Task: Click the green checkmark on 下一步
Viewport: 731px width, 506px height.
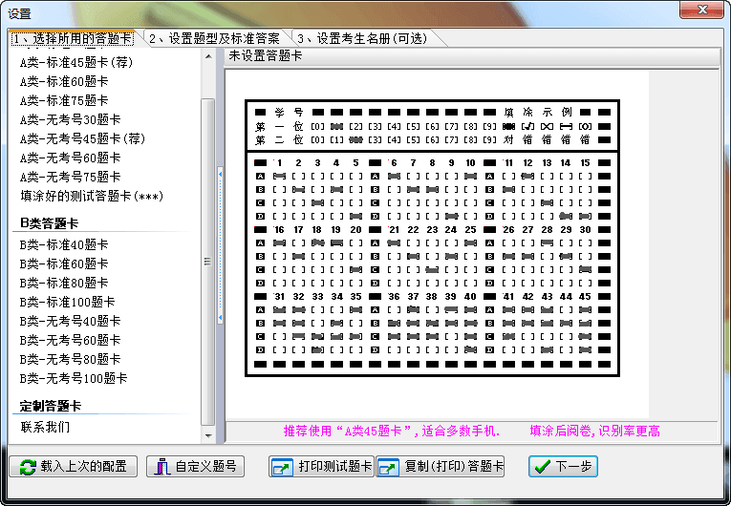Action: point(542,467)
